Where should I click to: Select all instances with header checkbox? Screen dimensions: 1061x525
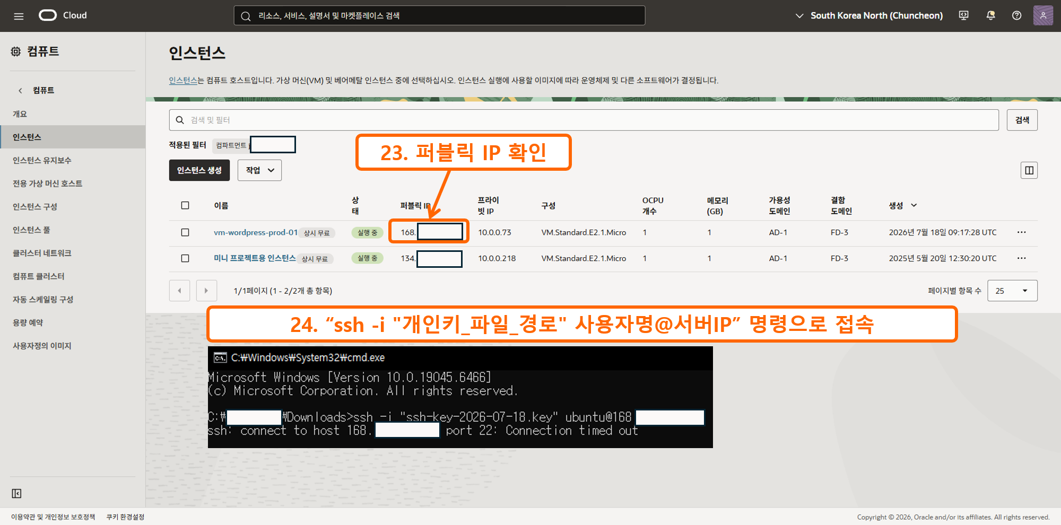coord(185,205)
